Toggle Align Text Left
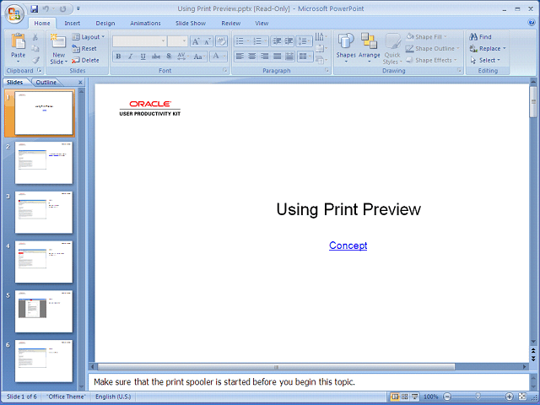 coord(240,57)
